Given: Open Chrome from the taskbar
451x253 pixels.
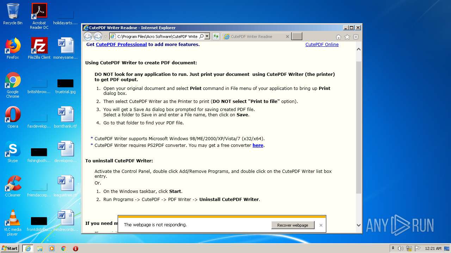Looking at the screenshot, I should pos(64,248).
